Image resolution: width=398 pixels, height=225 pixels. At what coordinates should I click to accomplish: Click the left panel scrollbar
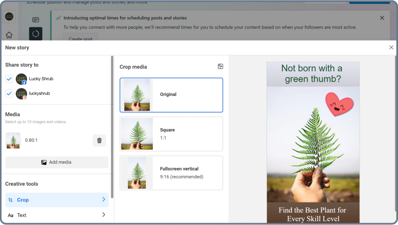coord(112,127)
